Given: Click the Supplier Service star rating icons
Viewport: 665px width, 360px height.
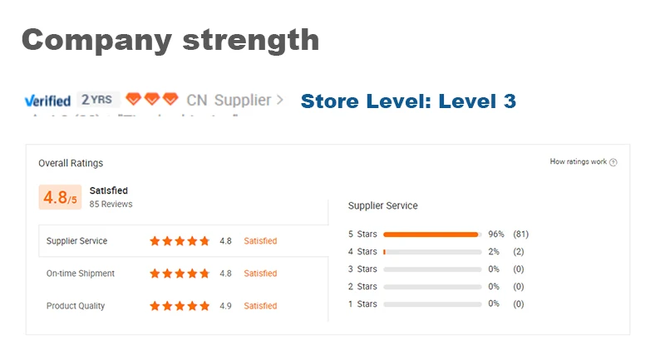Looking at the screenshot, I should [x=180, y=241].
